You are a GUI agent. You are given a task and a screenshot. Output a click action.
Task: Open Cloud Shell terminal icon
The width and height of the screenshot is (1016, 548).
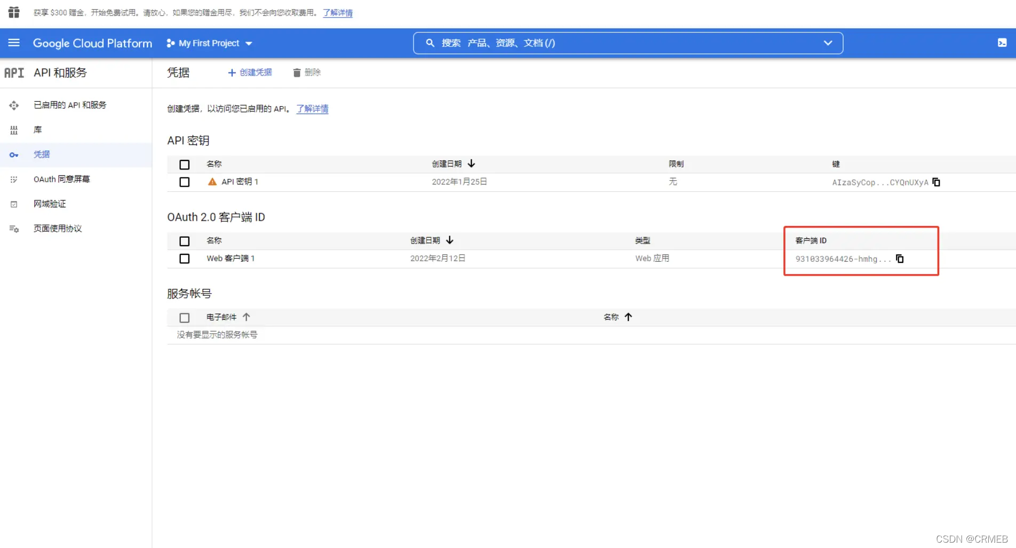[x=1002, y=43]
